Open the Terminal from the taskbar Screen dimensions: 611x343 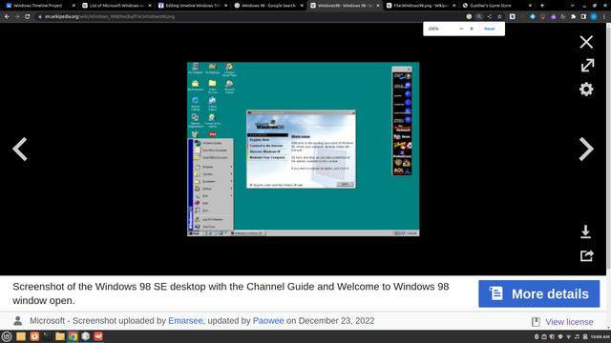tap(47, 336)
